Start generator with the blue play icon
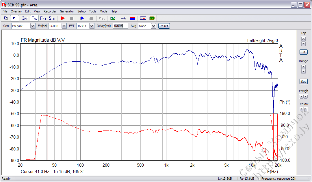312x182 pixels. tap(82, 18)
